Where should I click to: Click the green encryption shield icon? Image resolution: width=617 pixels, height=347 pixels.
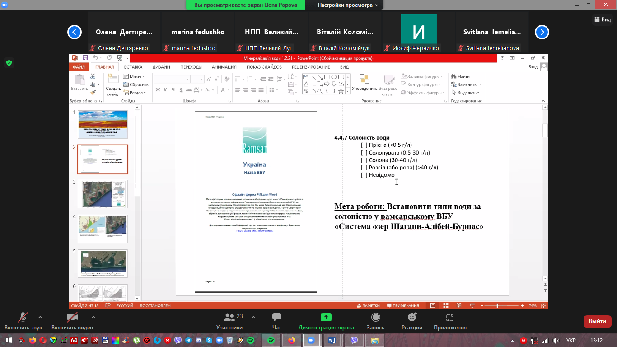[x=9, y=63]
